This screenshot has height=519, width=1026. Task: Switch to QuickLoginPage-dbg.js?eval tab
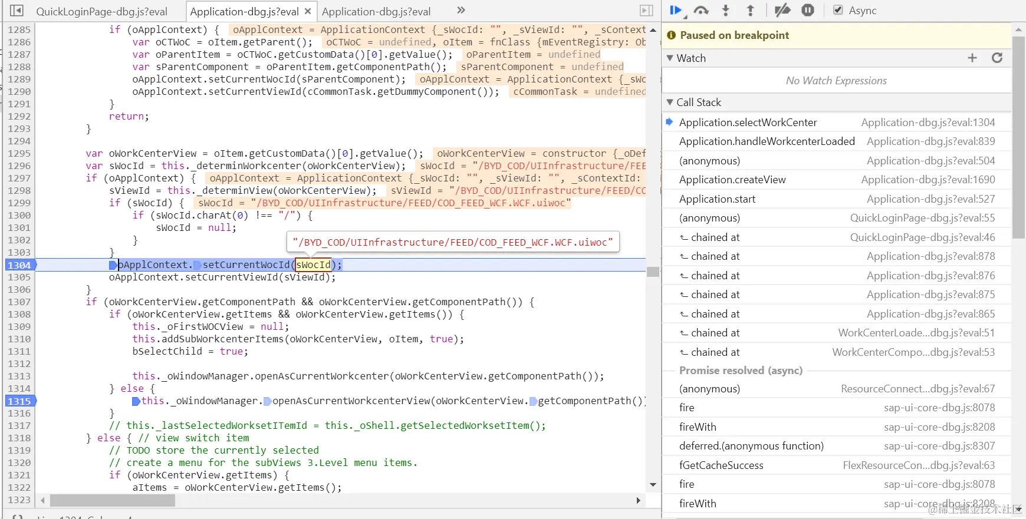pos(102,12)
